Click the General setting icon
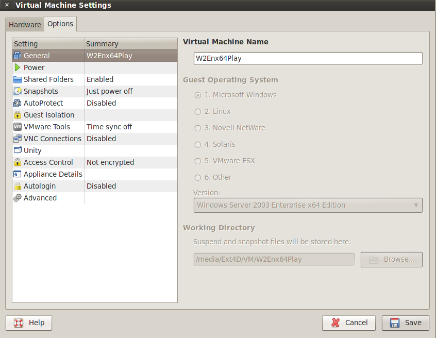 pos(17,56)
